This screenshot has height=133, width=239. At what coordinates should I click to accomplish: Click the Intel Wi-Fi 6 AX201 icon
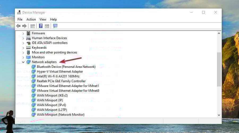tap(33, 76)
